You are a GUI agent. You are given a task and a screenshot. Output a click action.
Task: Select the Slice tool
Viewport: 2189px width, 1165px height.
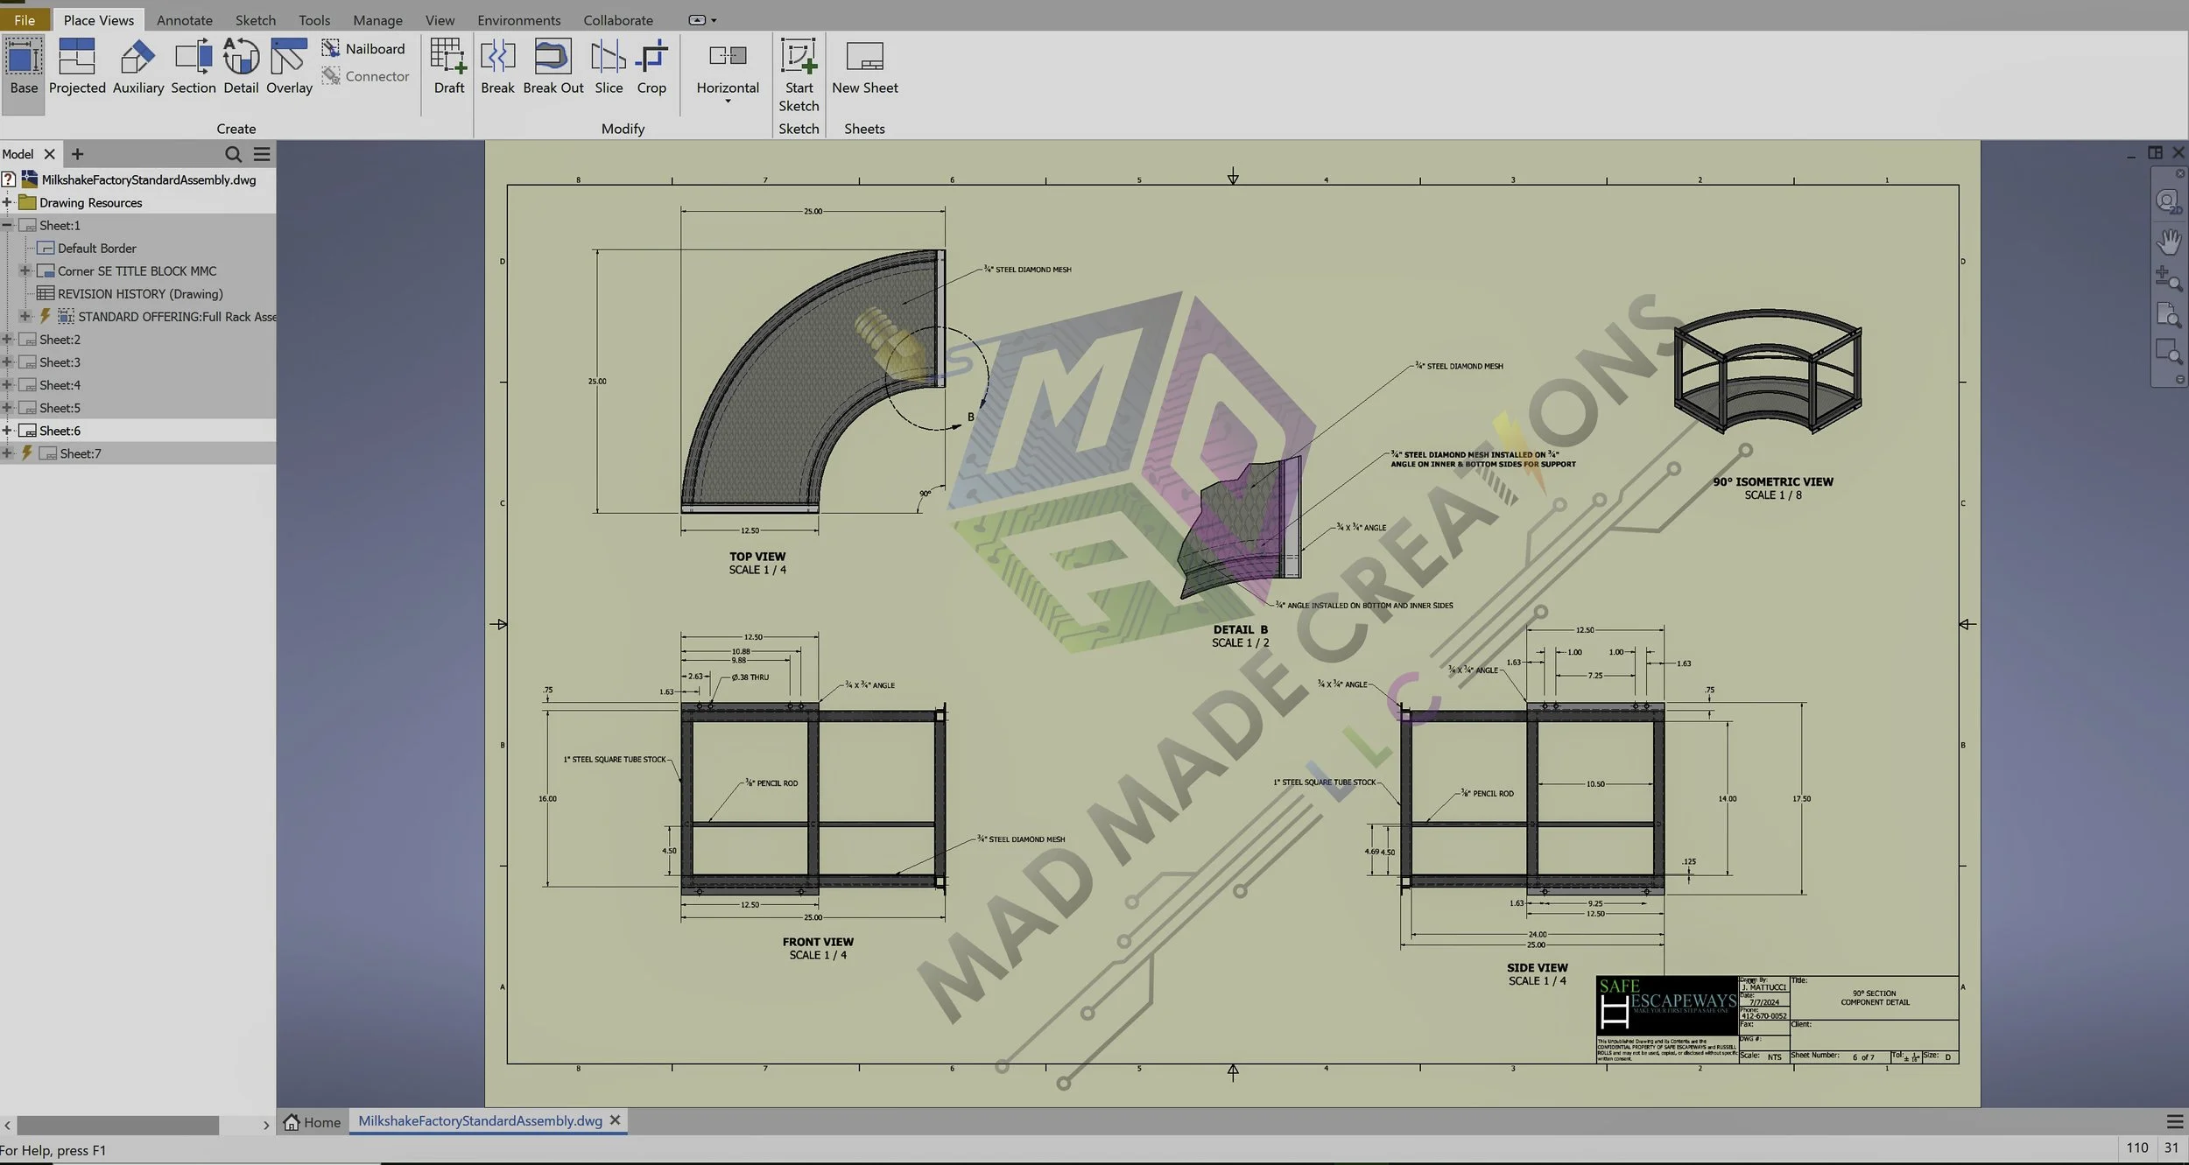(x=609, y=68)
